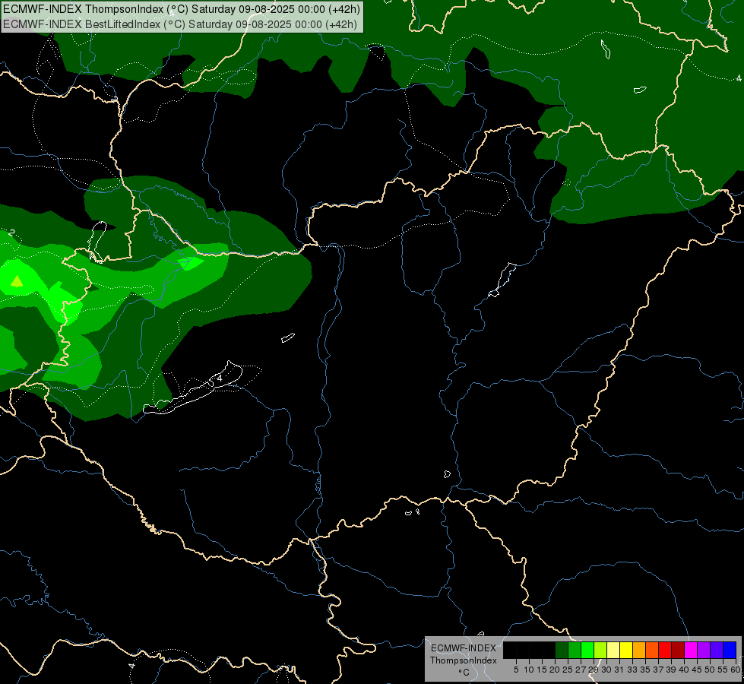Click the red 37–39 legend swatch
The height and width of the screenshot is (684, 744).
pos(665,650)
